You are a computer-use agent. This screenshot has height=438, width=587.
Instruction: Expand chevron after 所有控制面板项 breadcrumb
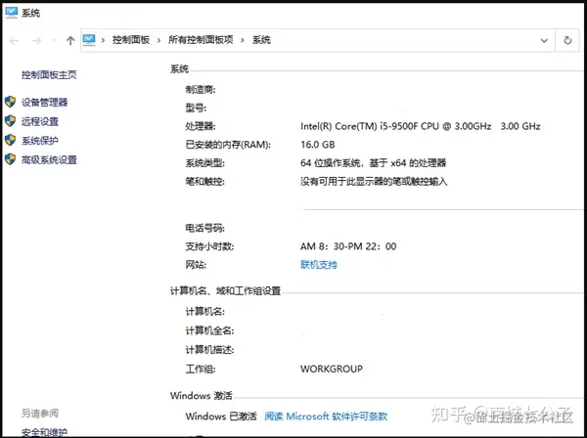[243, 40]
